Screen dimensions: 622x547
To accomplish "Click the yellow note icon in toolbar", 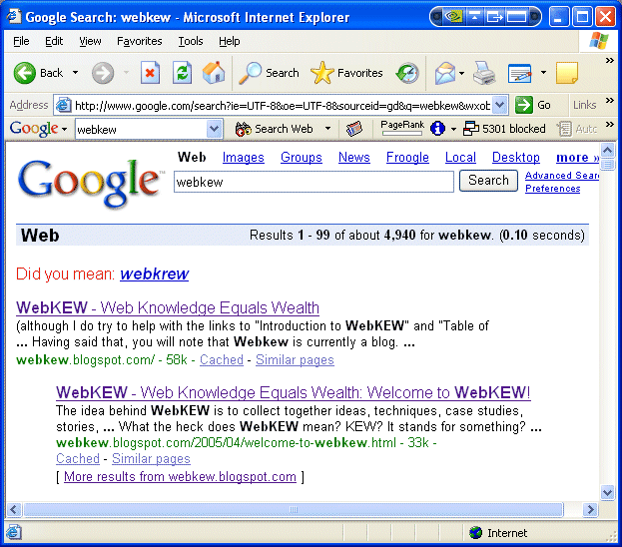I will (x=566, y=73).
